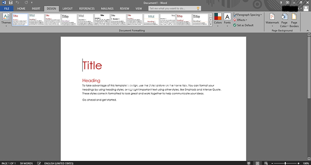Click the Word application icon
Image resolution: width=311 pixels, height=165 pixels.
click(x=4, y=2)
